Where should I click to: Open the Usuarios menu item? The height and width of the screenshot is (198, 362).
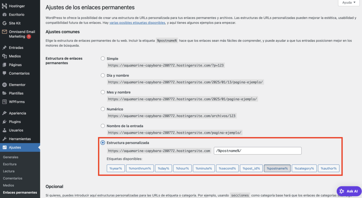pyautogui.click(x=16, y=130)
